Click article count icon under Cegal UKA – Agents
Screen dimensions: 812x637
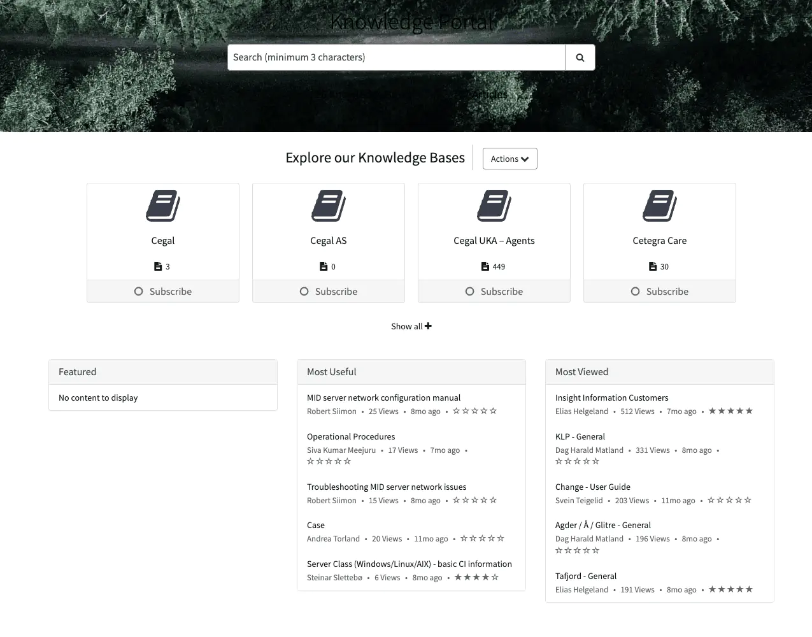coord(485,266)
